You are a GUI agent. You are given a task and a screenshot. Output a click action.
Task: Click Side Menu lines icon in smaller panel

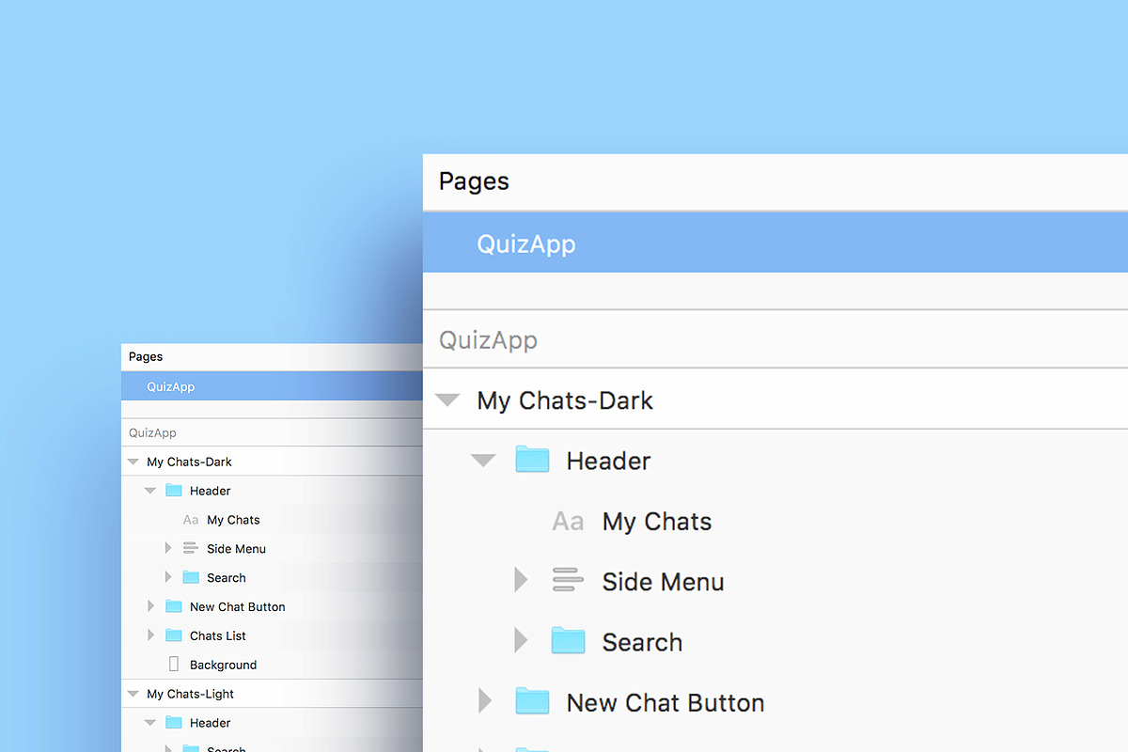coord(191,548)
